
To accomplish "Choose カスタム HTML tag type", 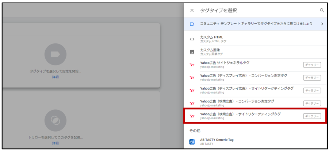I will click(x=255, y=39).
